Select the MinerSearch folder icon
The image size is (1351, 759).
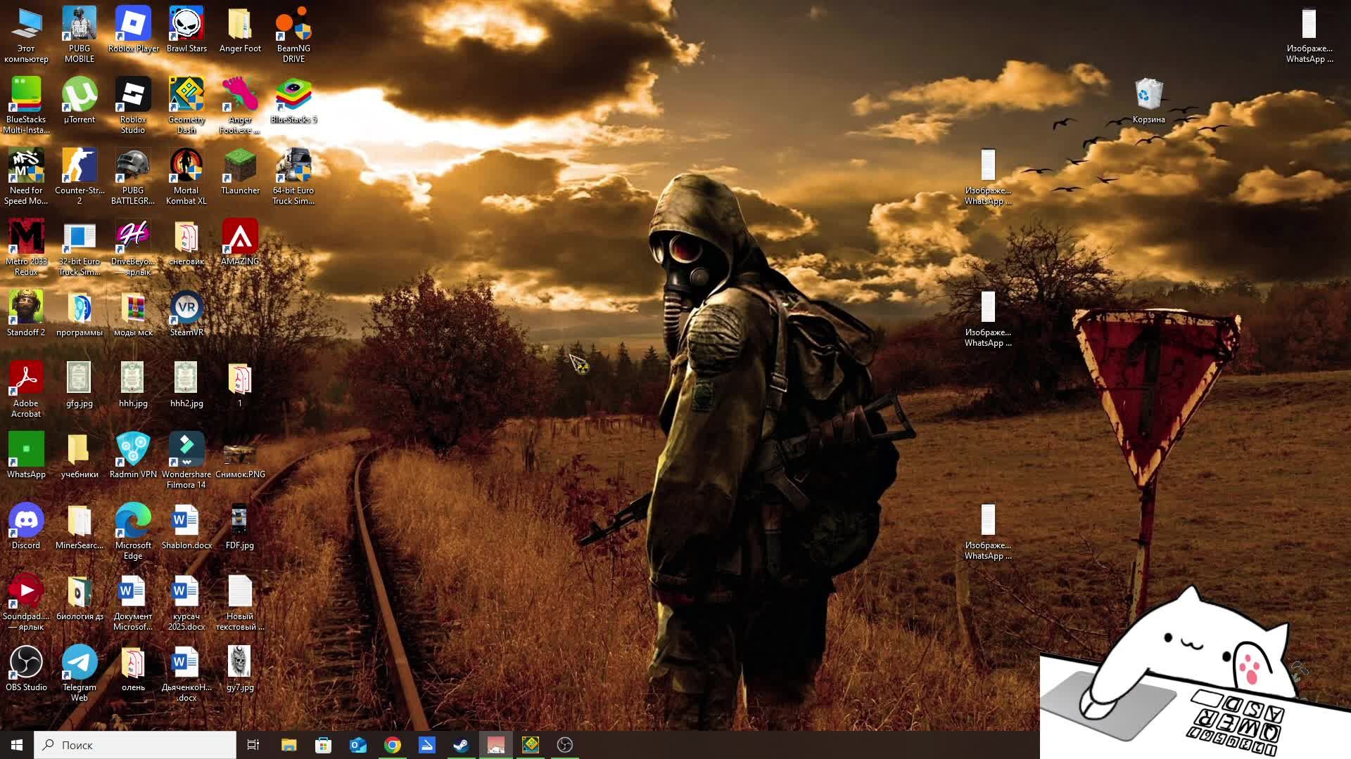click(80, 526)
